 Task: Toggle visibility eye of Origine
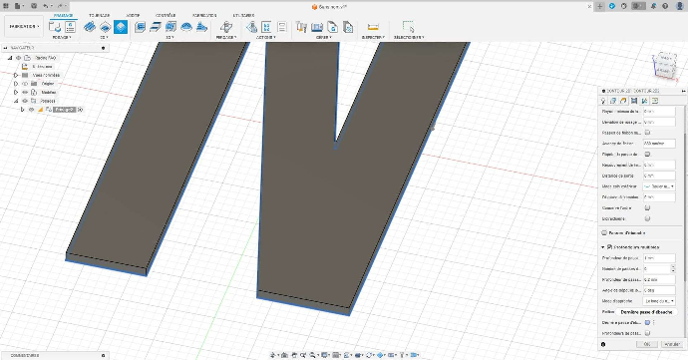click(x=25, y=84)
